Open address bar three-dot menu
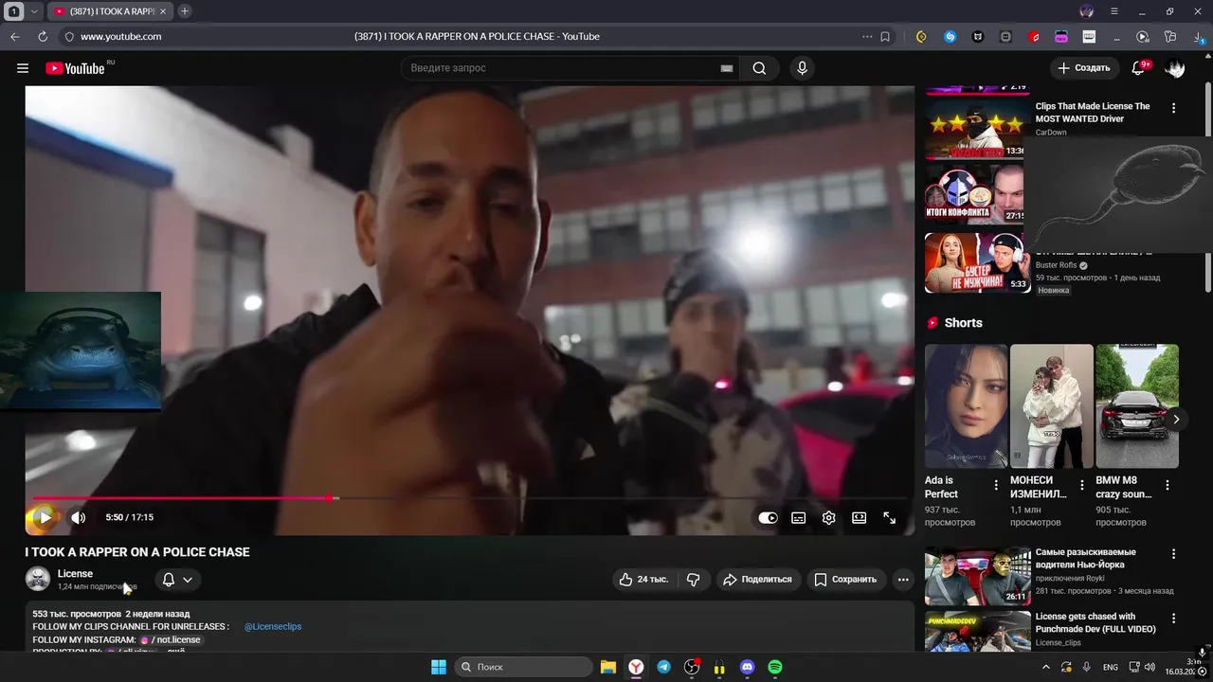1213x682 pixels. coord(867,36)
